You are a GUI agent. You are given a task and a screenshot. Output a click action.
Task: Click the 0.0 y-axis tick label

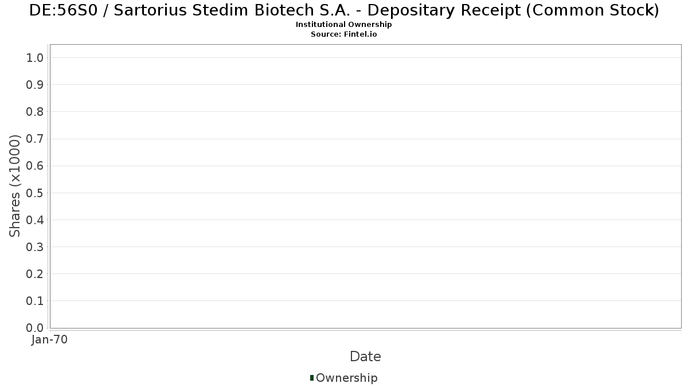coord(35,328)
